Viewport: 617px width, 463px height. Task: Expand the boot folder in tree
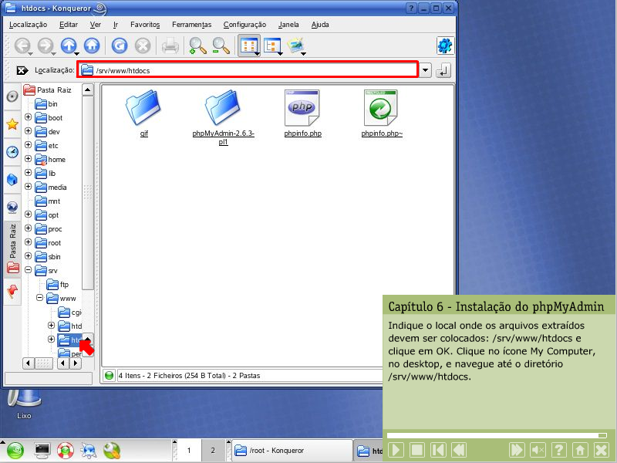[29, 118]
